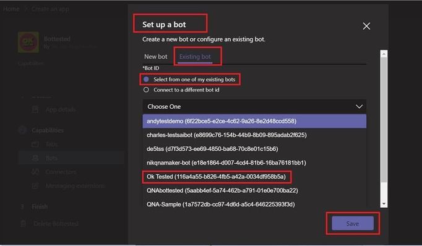Click the Capabilities section in sidebar

tap(48, 130)
